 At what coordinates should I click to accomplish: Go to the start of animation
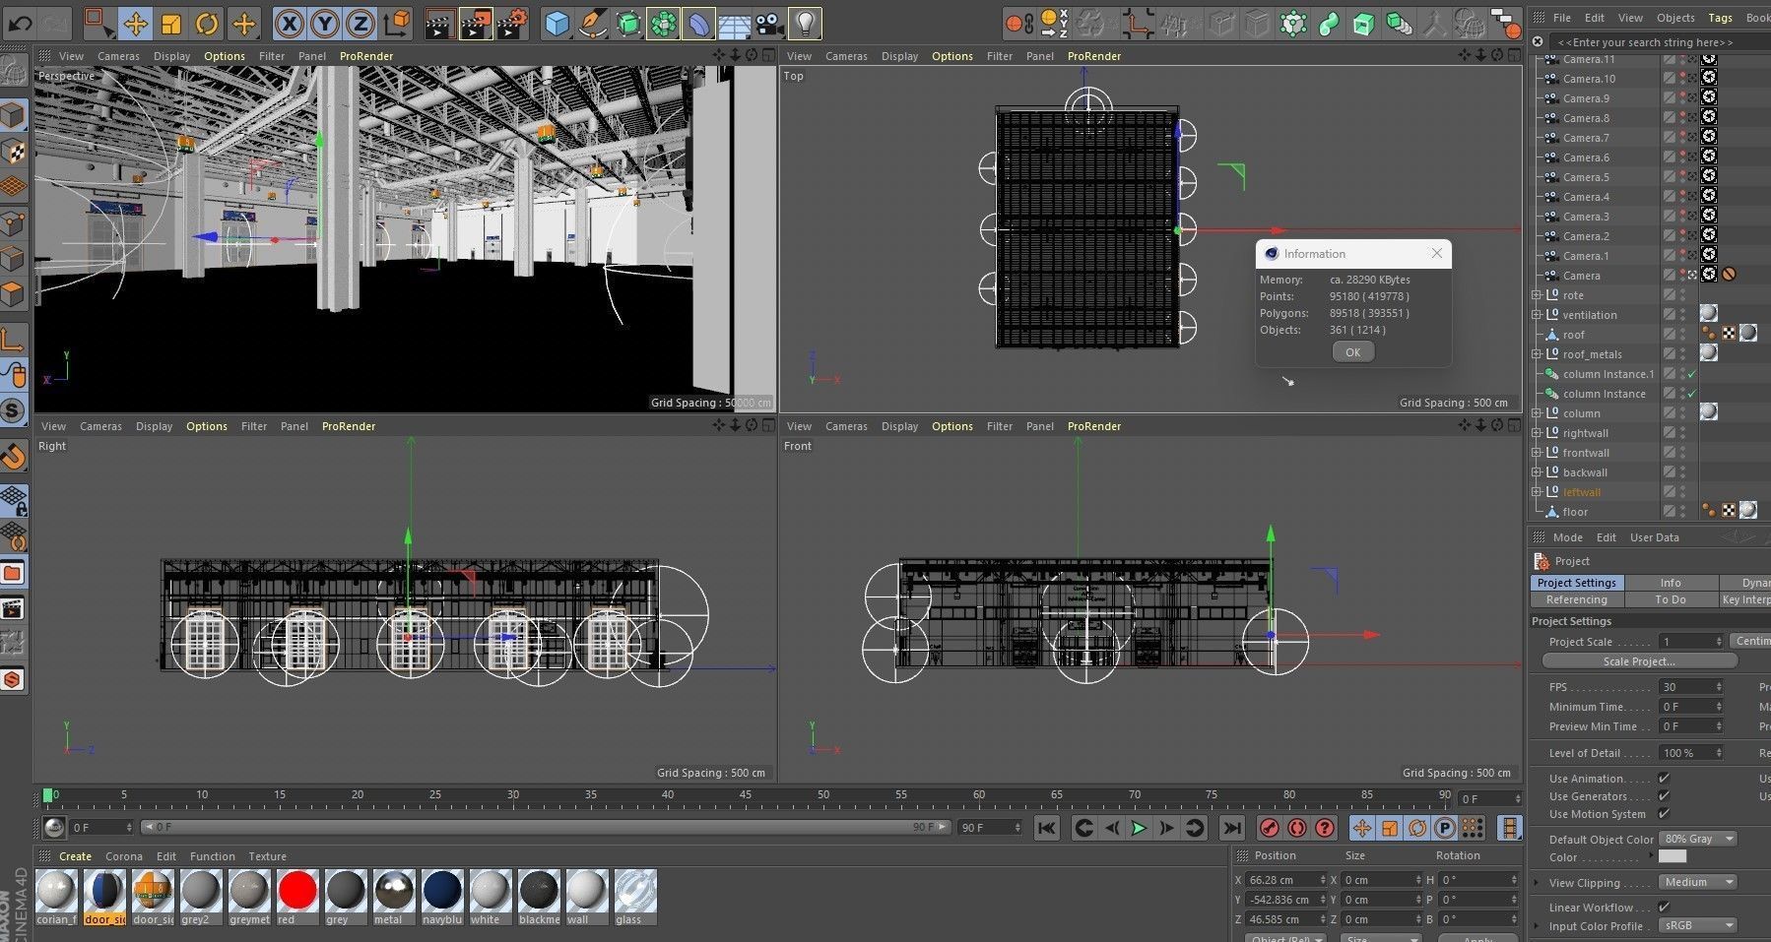[x=1047, y=828]
